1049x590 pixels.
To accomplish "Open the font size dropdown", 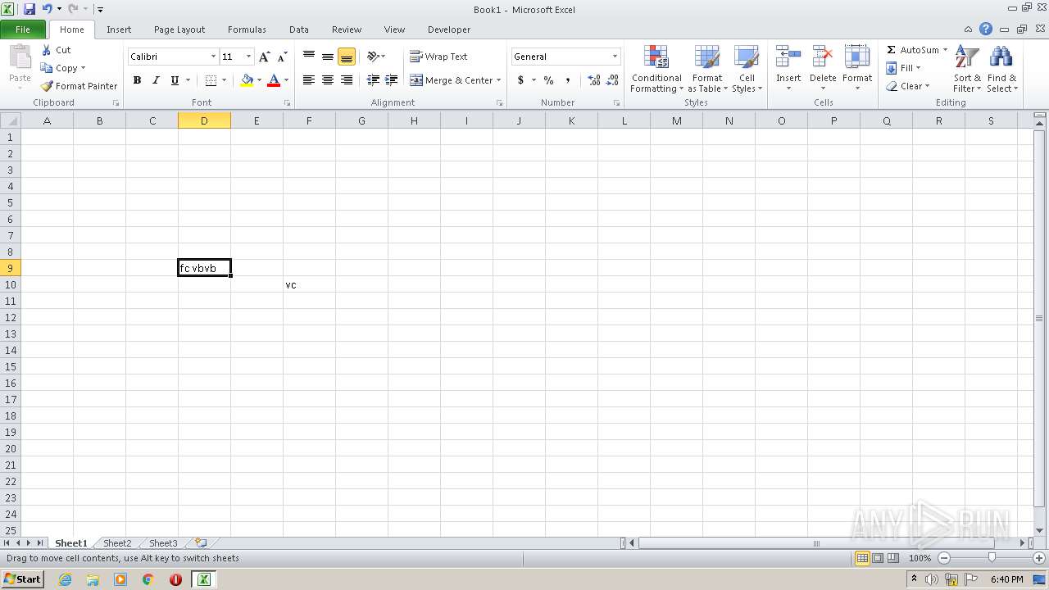I will 248,57.
